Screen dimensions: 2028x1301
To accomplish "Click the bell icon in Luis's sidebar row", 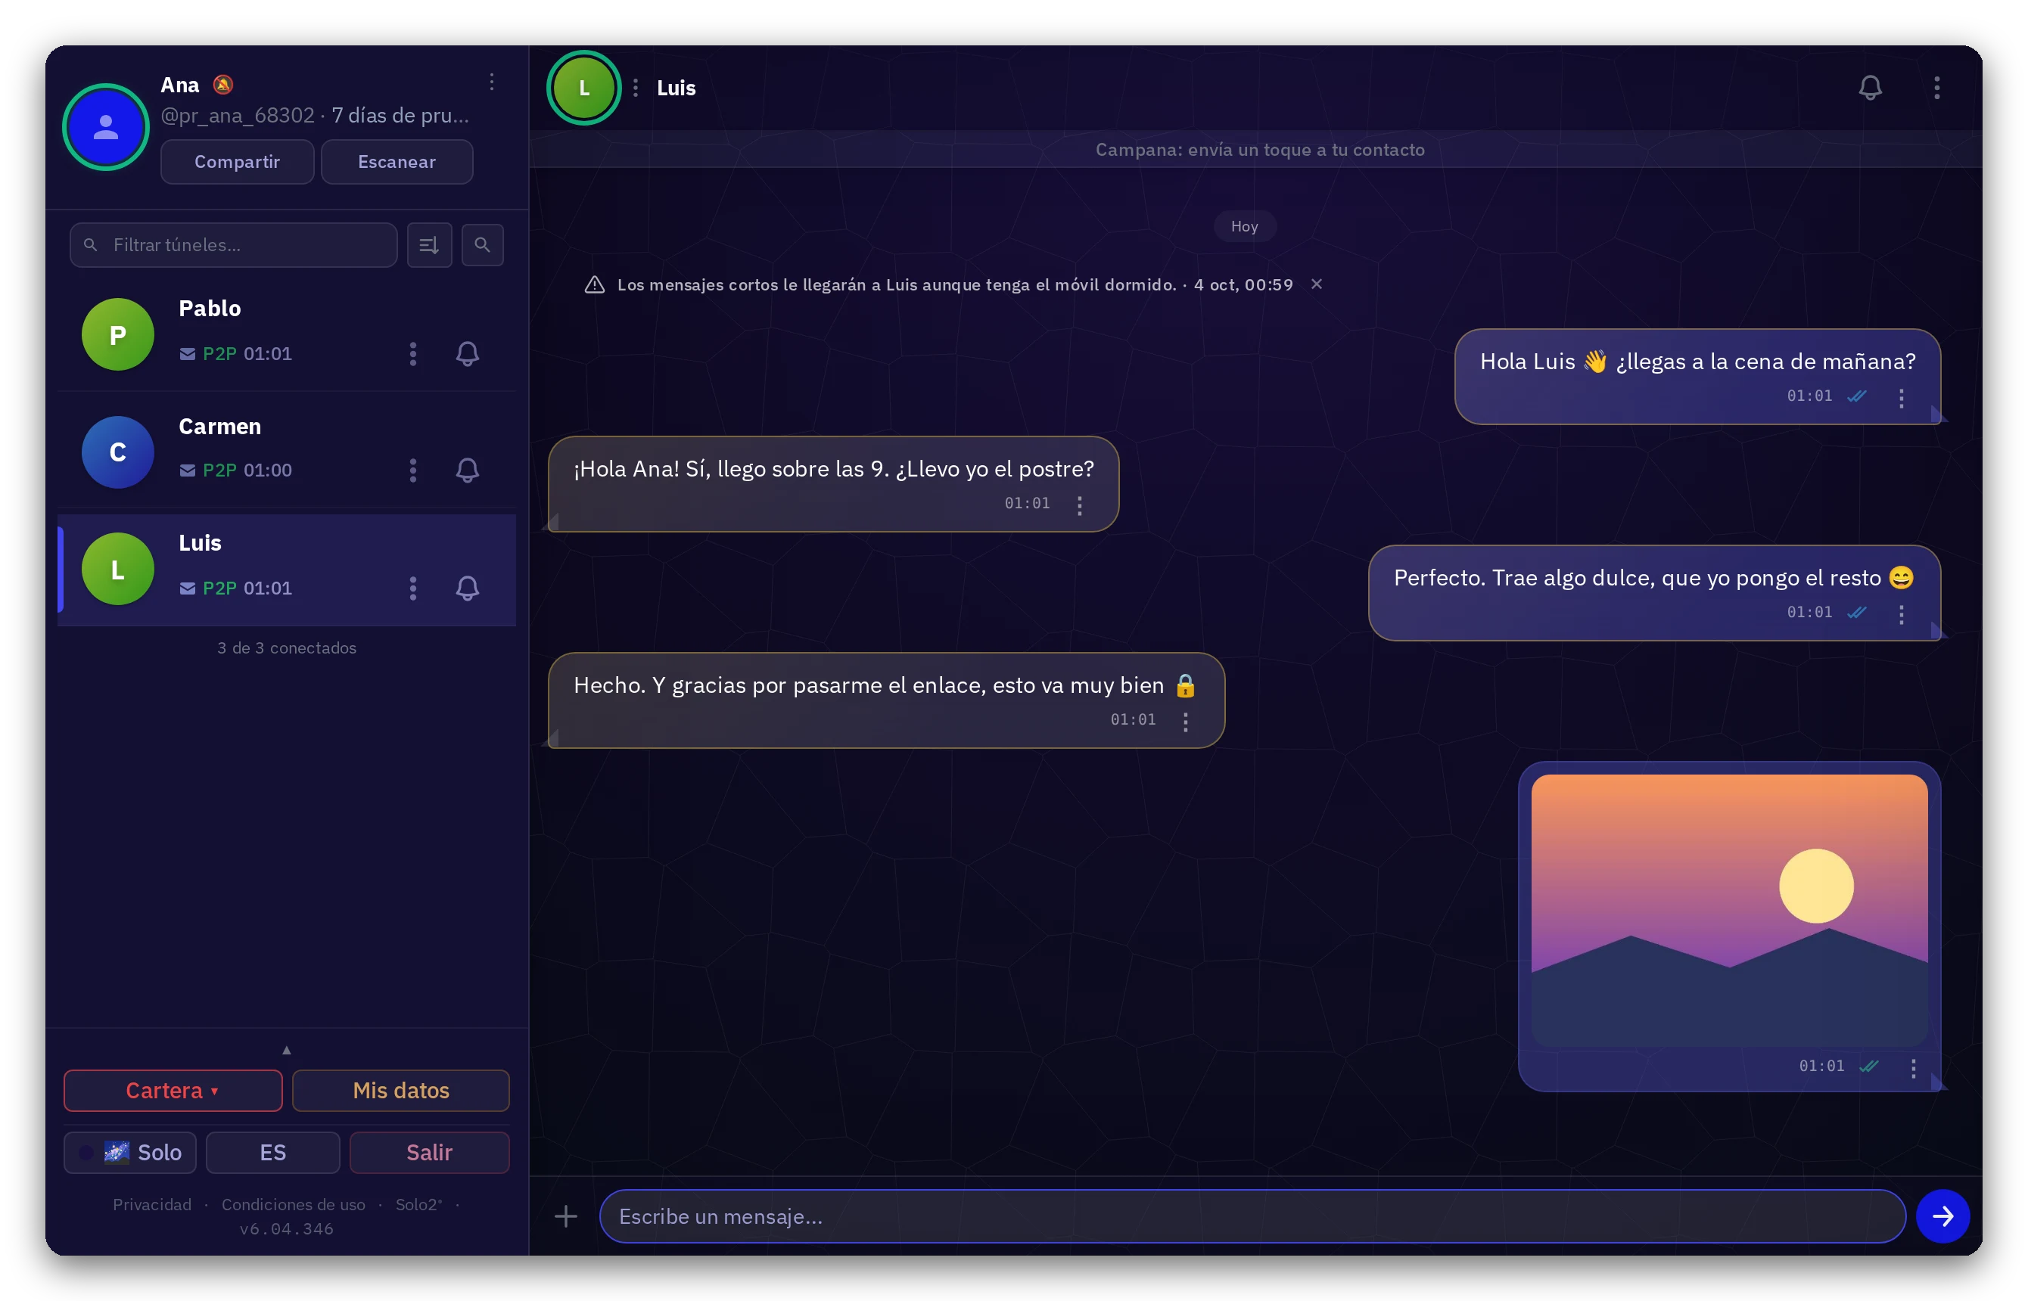I will click(x=468, y=588).
